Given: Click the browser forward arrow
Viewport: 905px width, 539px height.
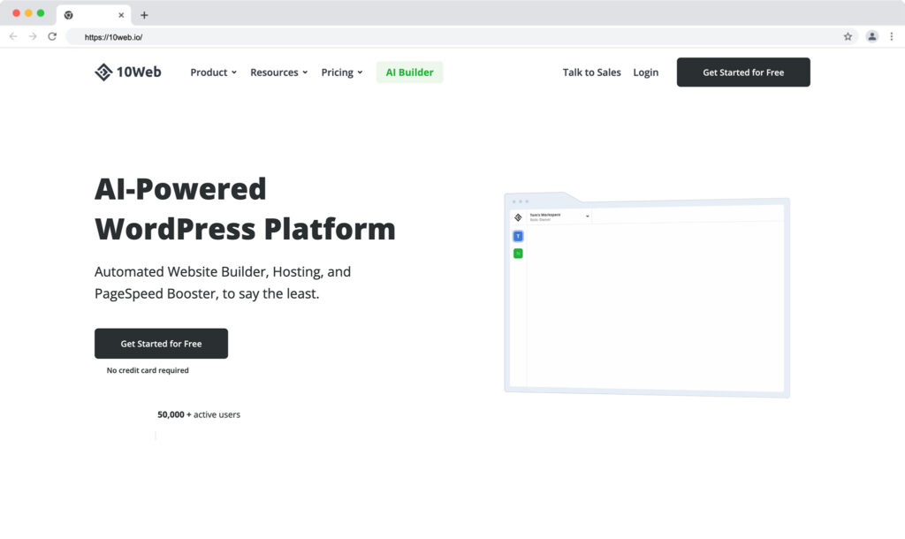Looking at the screenshot, I should [x=33, y=36].
